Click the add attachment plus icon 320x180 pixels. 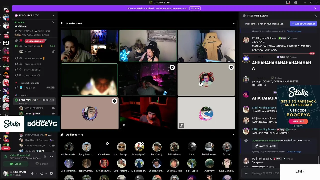pyautogui.click(x=246, y=173)
